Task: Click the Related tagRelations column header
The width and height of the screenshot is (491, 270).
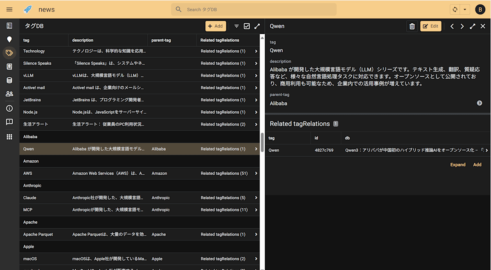Action: pyautogui.click(x=228, y=40)
